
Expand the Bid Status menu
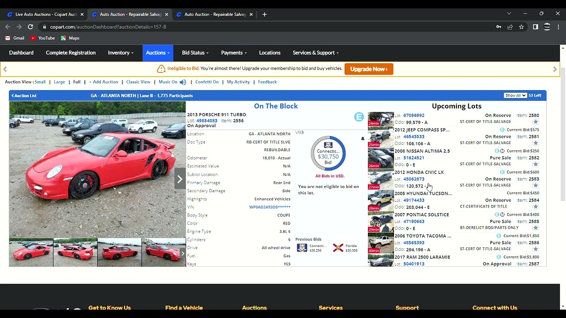(x=195, y=53)
